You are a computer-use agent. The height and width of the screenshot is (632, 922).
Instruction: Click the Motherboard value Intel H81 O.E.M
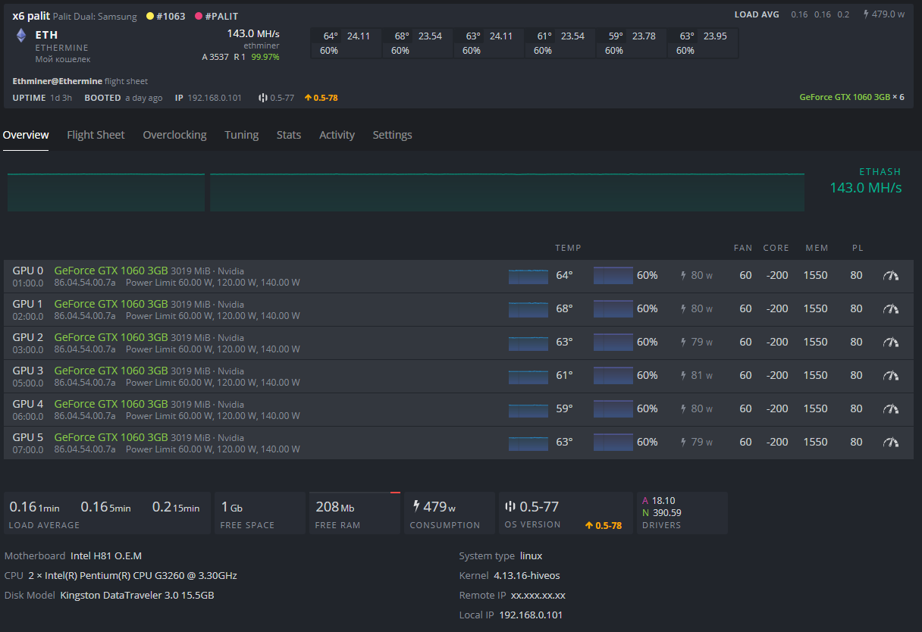click(x=106, y=555)
